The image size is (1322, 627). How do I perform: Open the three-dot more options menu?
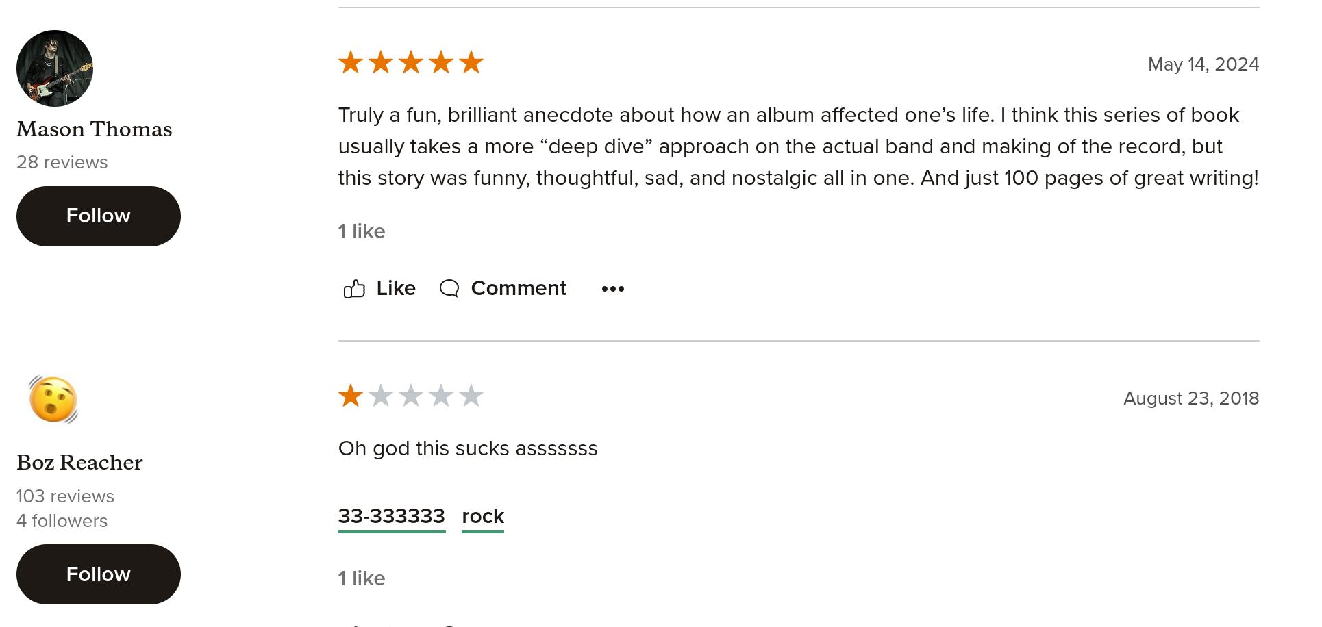click(612, 289)
